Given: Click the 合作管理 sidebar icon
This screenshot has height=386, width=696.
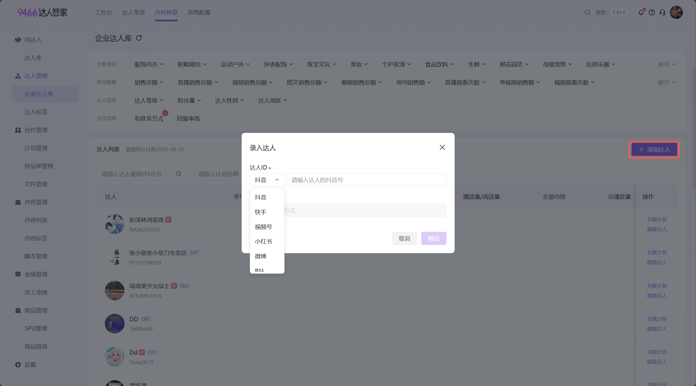Looking at the screenshot, I should 18,130.
